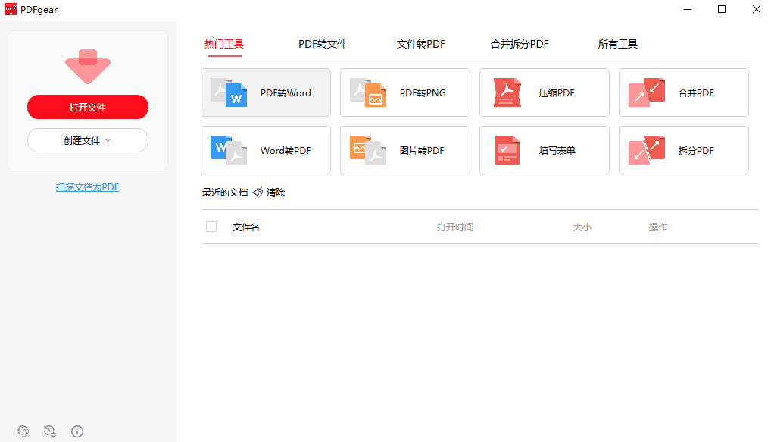Viewport: 771px width, 442px height.
Task: Toggle the select-all checkbox above the file list
Action: 211,226
